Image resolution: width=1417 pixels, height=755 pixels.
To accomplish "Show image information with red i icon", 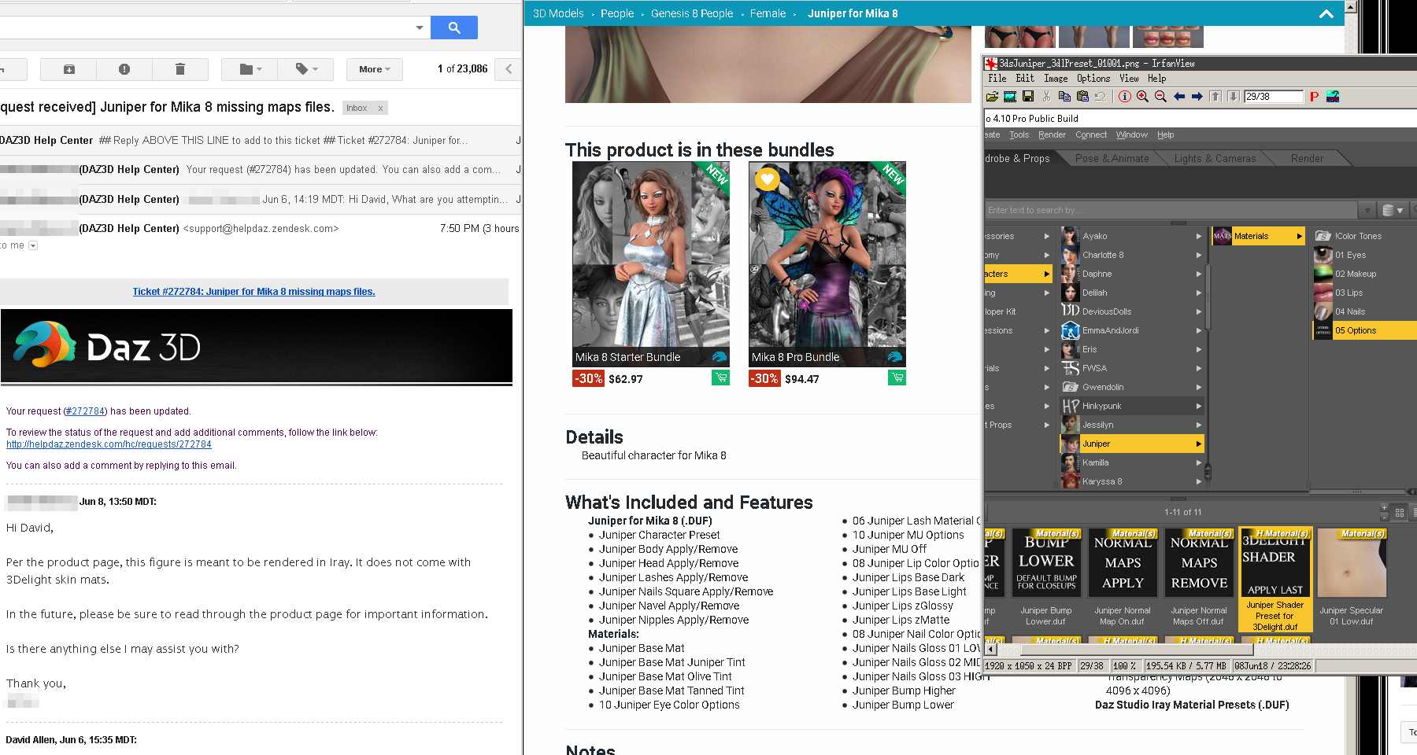I will (1125, 97).
